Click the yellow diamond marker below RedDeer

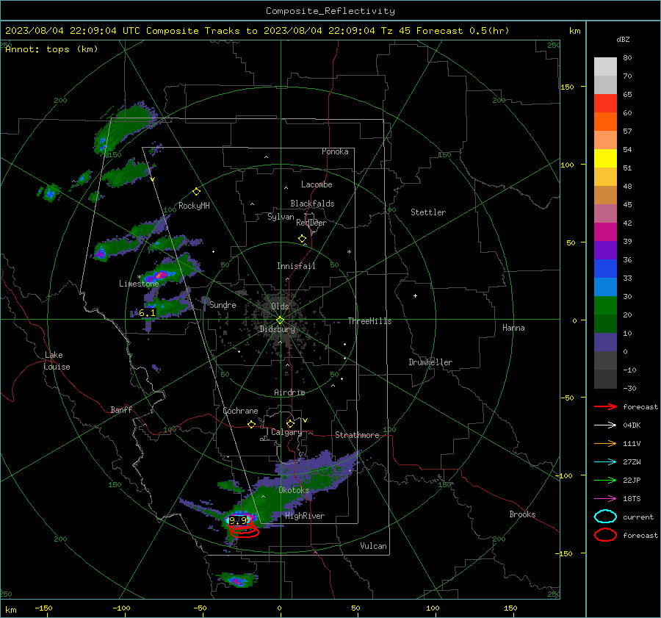[302, 239]
